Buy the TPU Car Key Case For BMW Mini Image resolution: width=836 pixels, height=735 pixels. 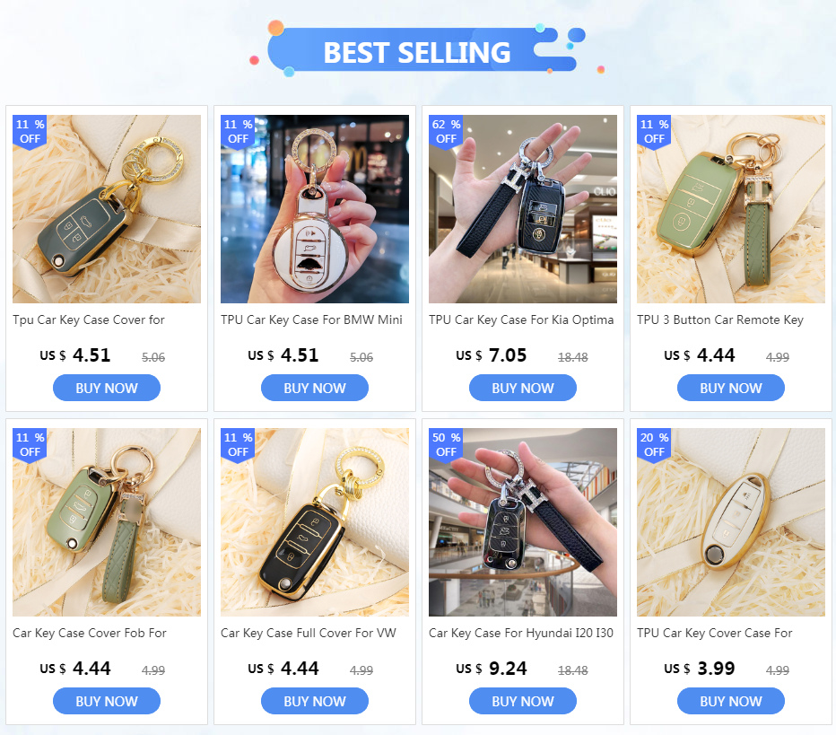(315, 388)
